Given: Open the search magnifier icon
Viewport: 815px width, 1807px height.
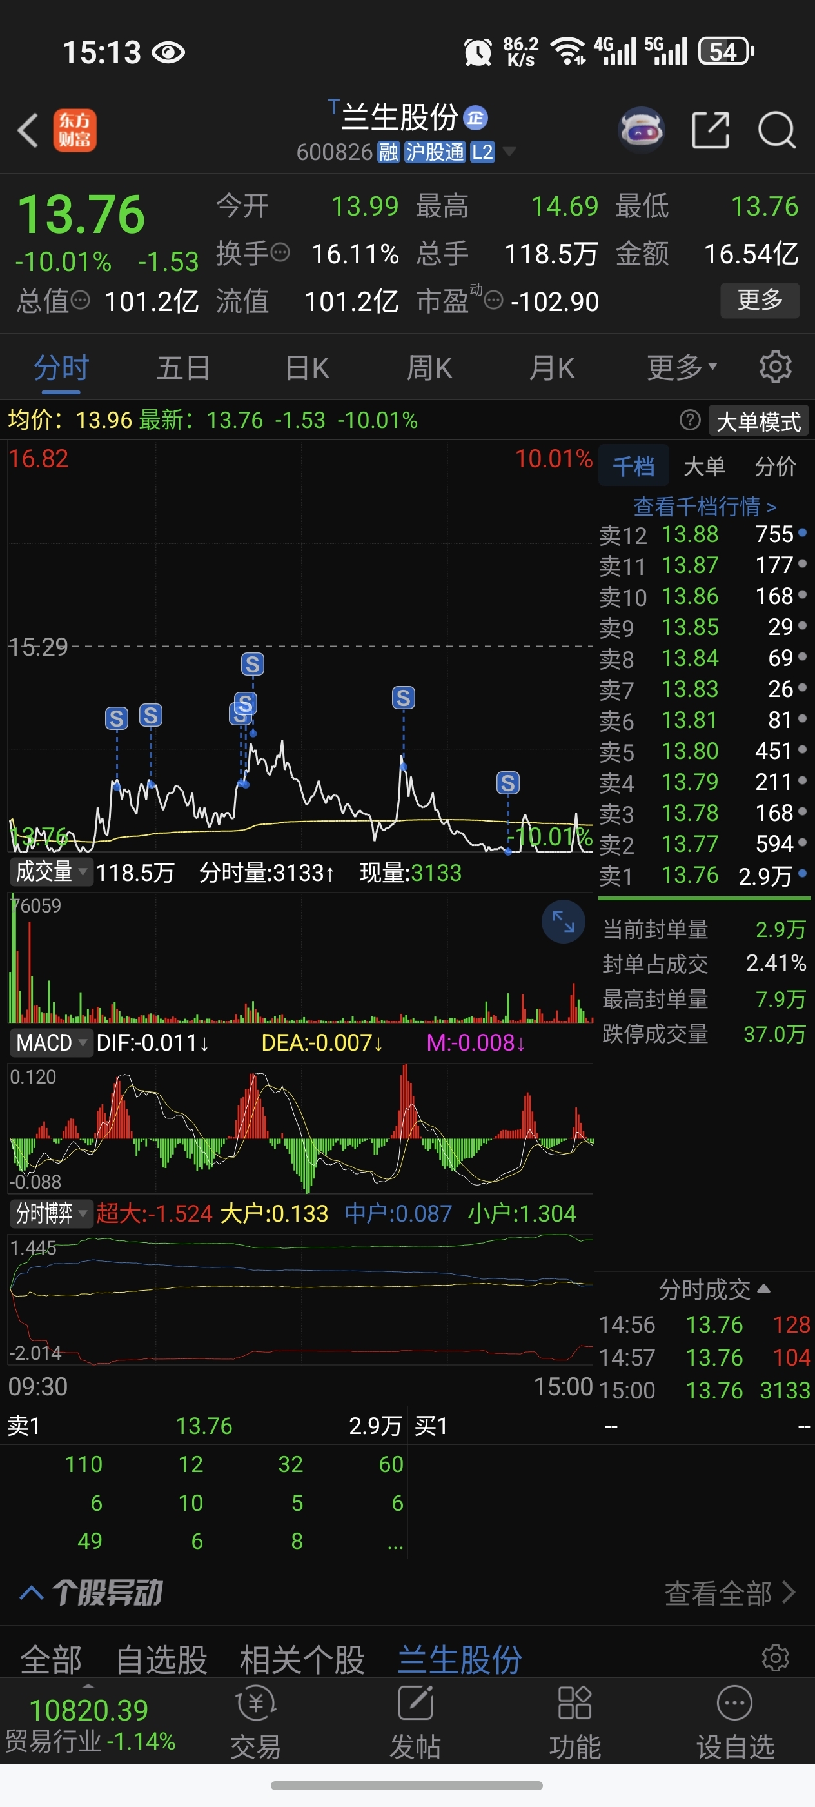Looking at the screenshot, I should 776,130.
